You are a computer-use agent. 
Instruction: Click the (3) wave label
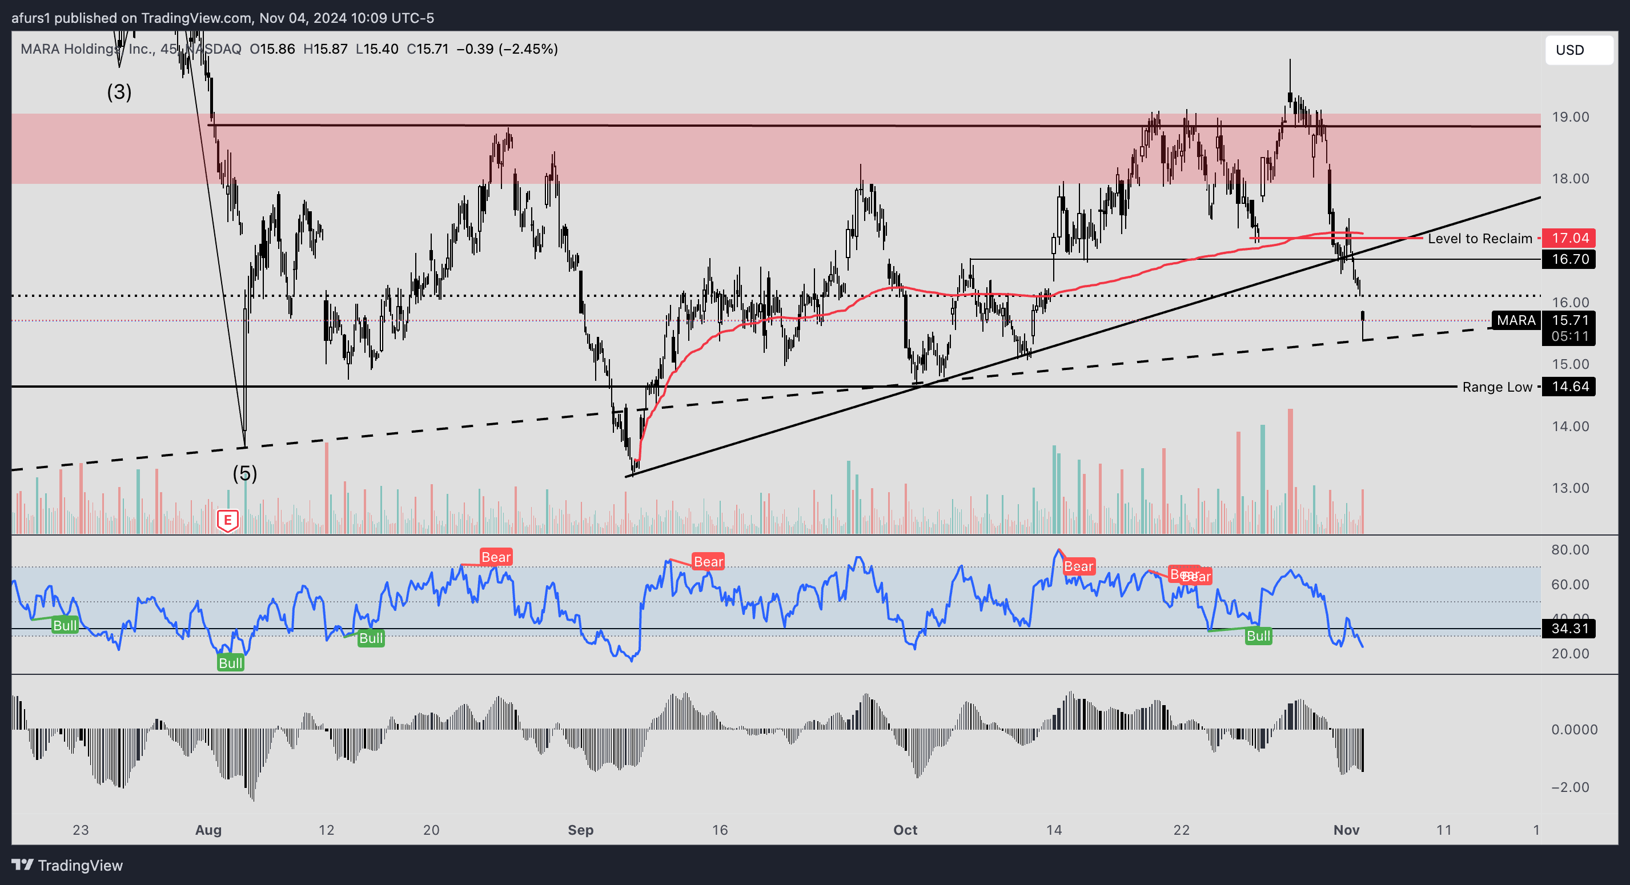click(119, 92)
